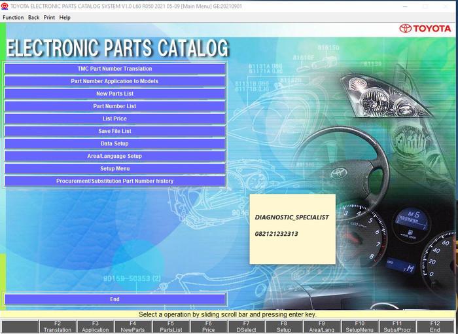The image size is (458, 334).
Task: Open the Back menu
Action: click(33, 18)
